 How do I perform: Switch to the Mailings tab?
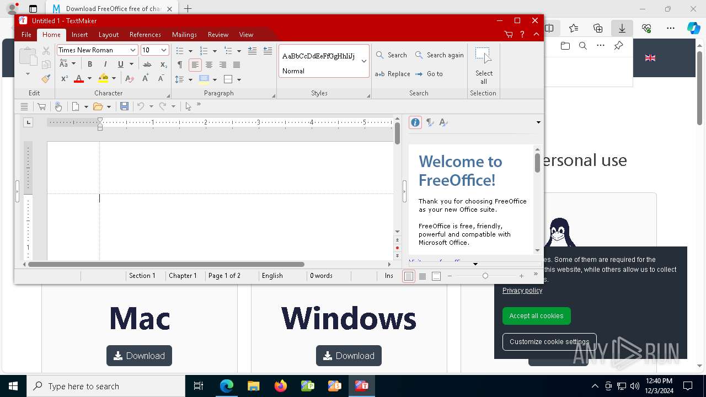184,34
